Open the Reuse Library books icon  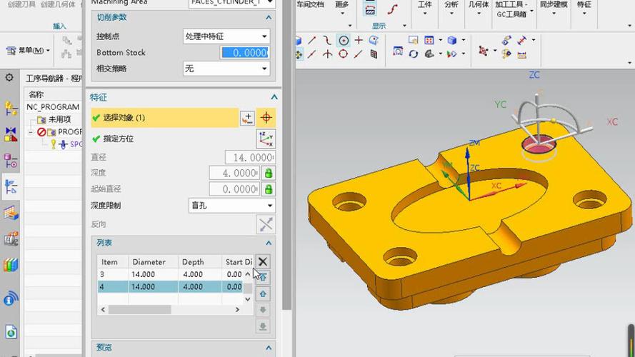tap(11, 265)
